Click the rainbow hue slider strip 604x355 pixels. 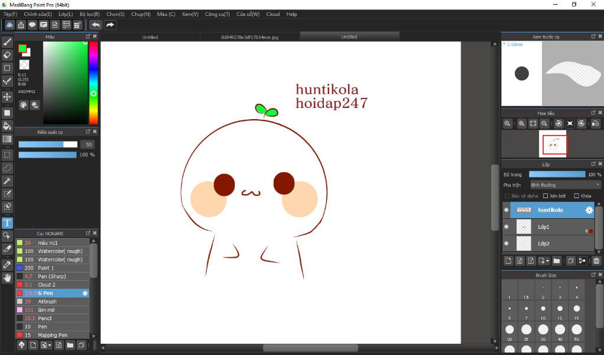click(x=93, y=83)
